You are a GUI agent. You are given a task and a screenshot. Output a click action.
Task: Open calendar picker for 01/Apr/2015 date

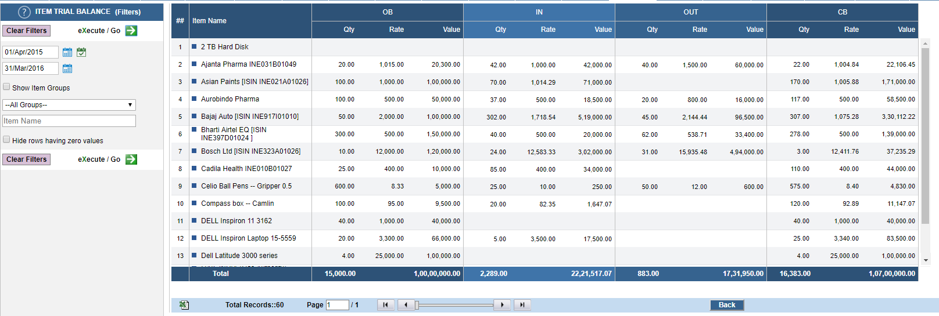pos(67,52)
